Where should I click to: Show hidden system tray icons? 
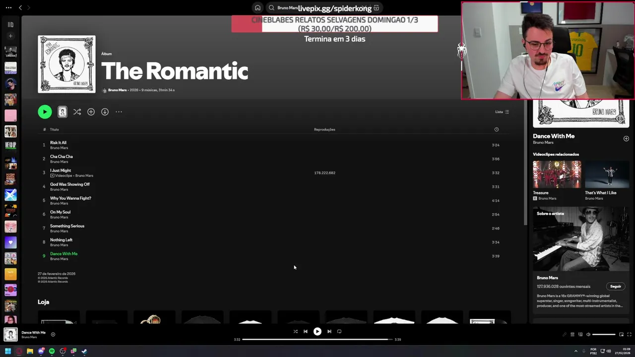point(576,351)
